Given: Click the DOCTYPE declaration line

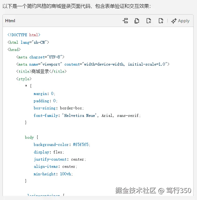Looking at the screenshot, I should [24, 35].
